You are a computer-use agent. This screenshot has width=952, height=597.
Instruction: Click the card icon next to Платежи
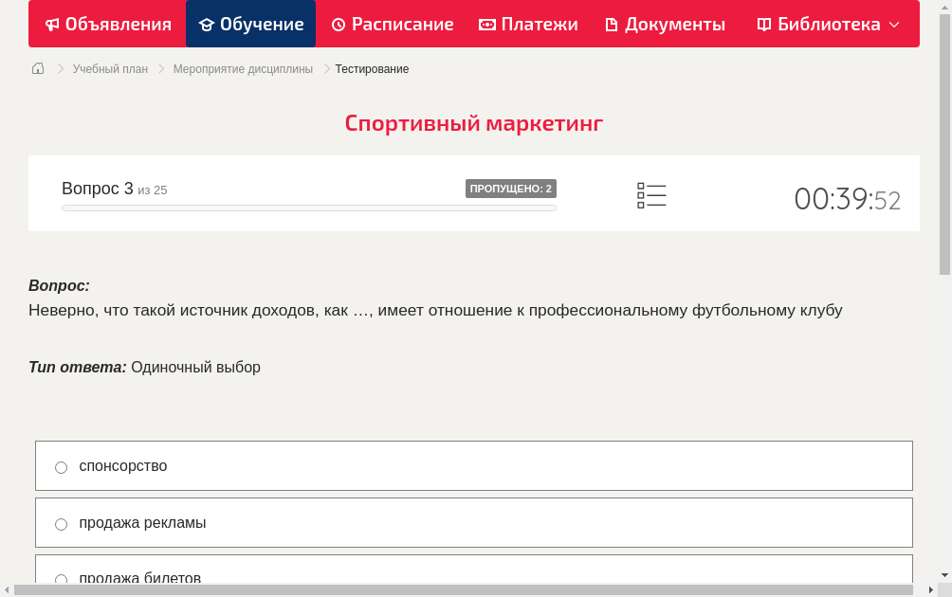pyautogui.click(x=485, y=24)
